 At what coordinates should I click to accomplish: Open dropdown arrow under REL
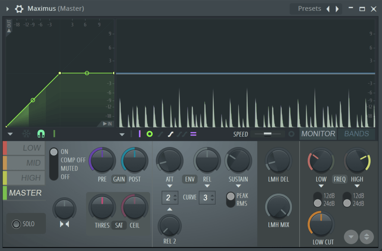[207, 186]
